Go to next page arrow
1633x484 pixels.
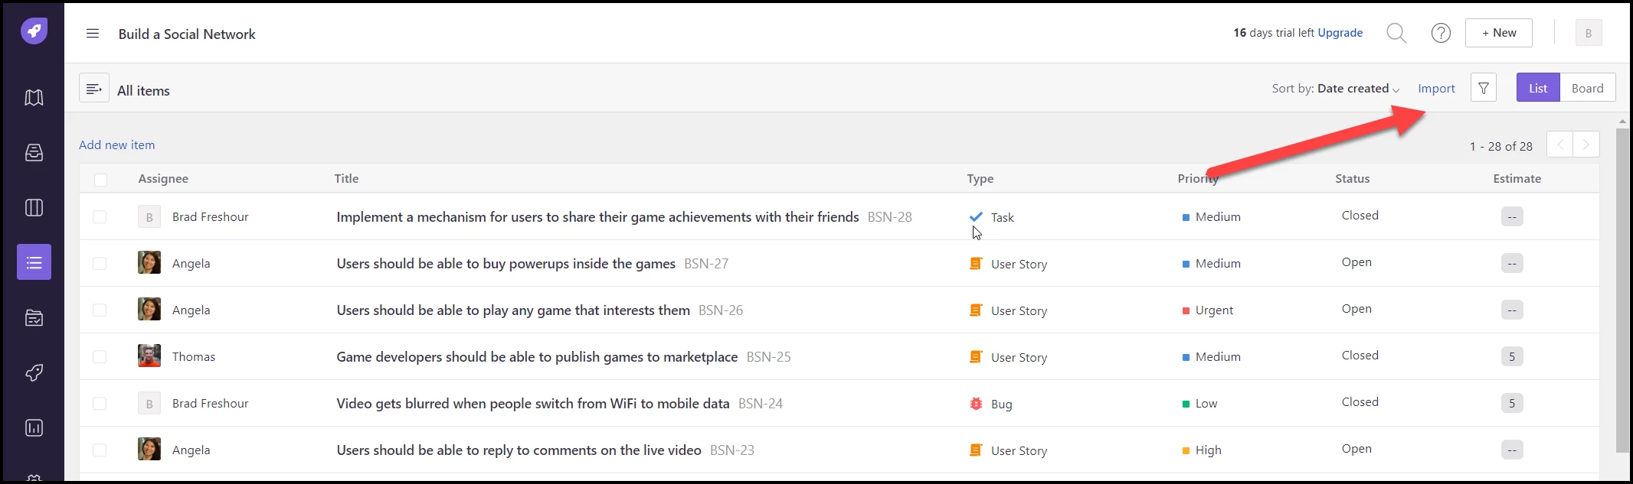(1586, 145)
